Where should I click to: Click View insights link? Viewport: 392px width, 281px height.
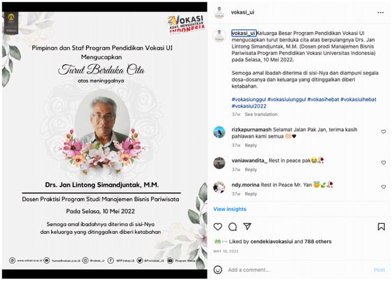pos(229,209)
